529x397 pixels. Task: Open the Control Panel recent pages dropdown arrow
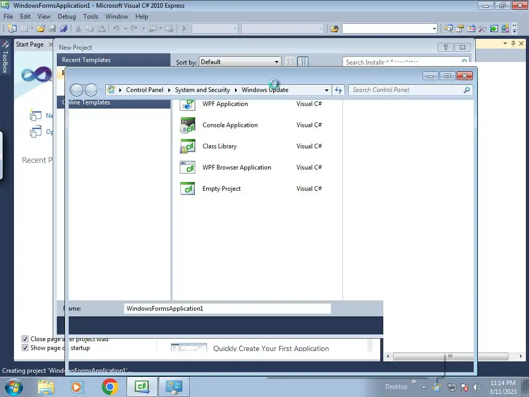pos(101,90)
